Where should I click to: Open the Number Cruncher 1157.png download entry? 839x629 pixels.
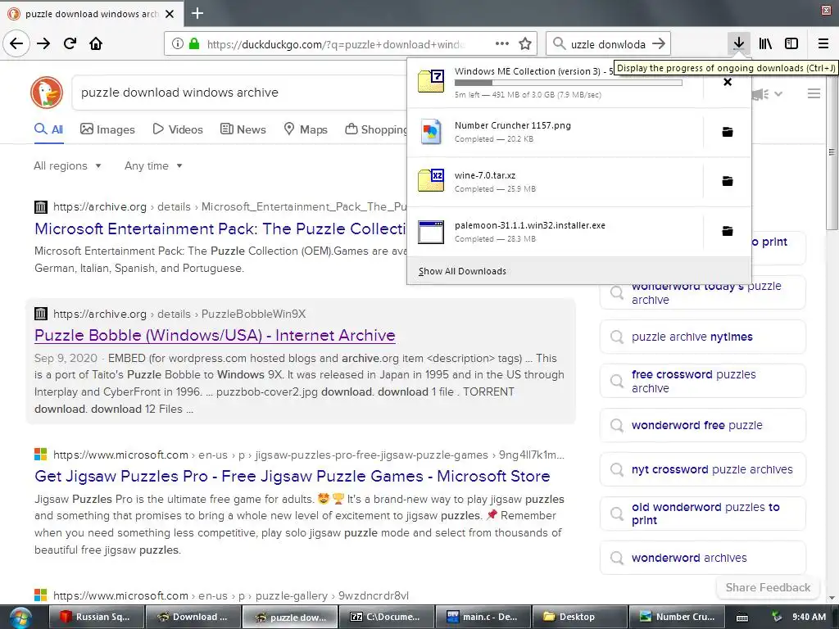(x=555, y=132)
